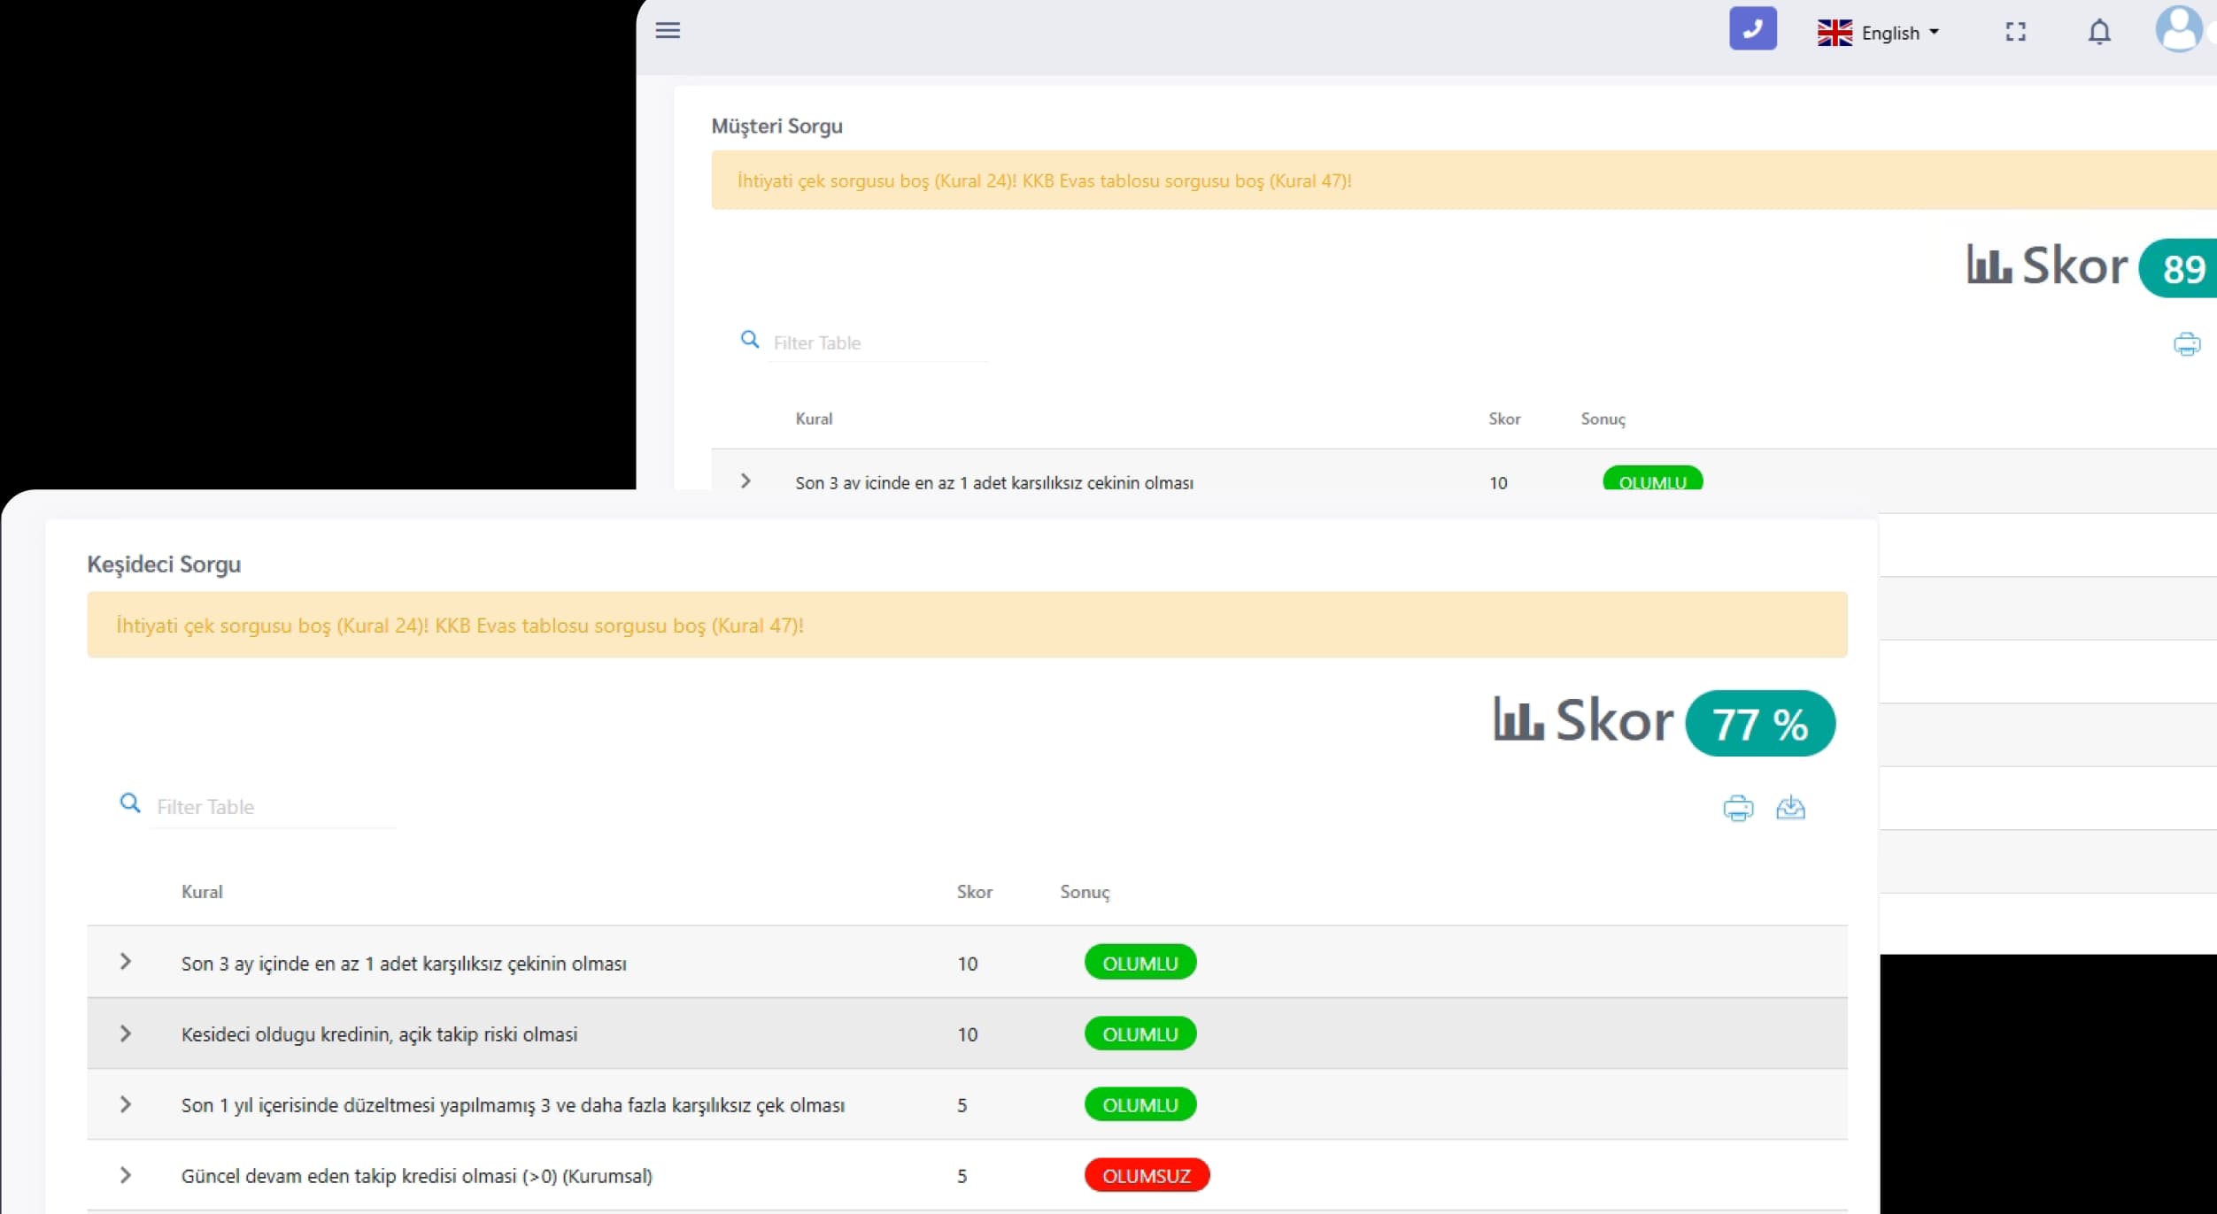Open the hamburger menu

tap(668, 31)
